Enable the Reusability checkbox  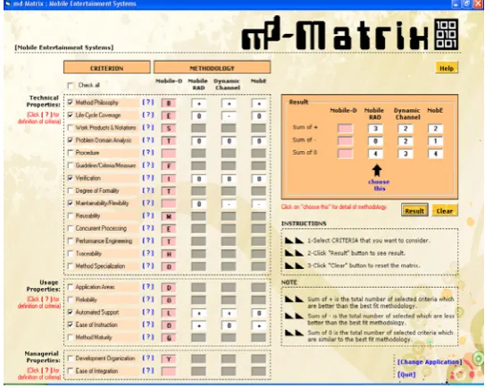71,215
